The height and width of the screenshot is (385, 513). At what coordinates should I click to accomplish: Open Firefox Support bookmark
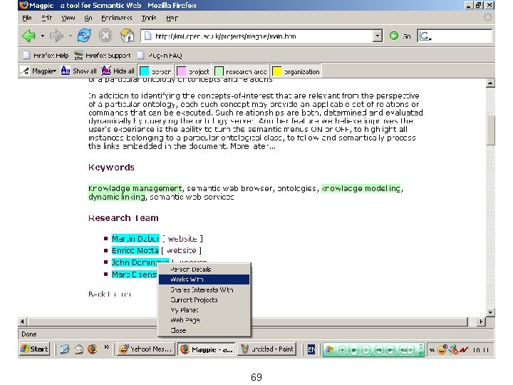102,56
